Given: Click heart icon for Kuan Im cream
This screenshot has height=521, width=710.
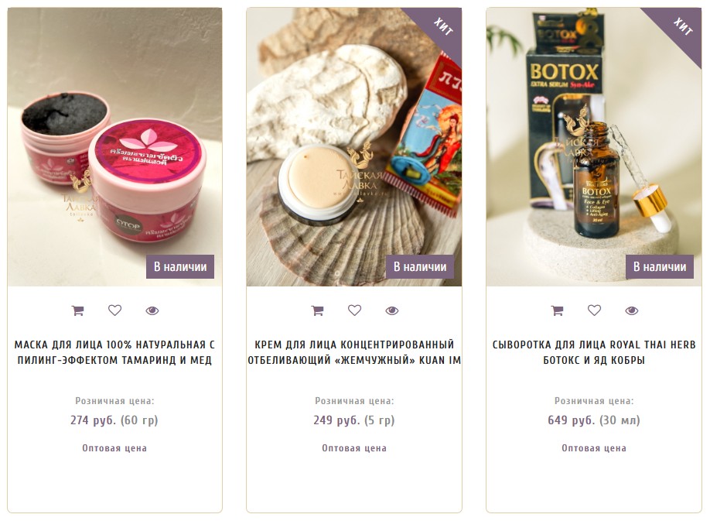Looking at the screenshot, I should (x=354, y=310).
